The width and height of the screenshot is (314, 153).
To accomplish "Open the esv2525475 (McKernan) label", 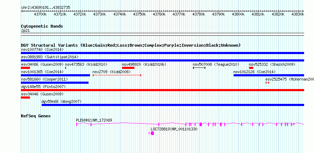I will point(290,79).
